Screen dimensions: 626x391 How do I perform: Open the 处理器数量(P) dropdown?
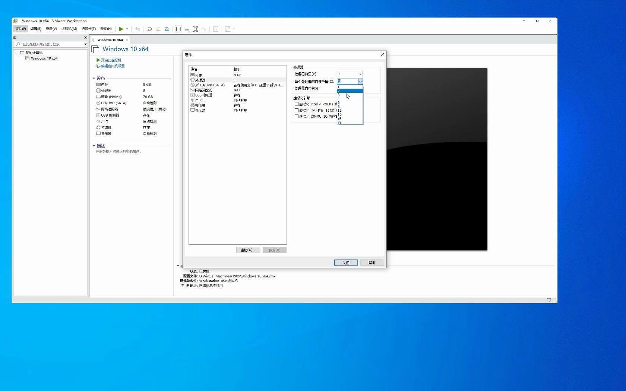[x=350, y=74]
